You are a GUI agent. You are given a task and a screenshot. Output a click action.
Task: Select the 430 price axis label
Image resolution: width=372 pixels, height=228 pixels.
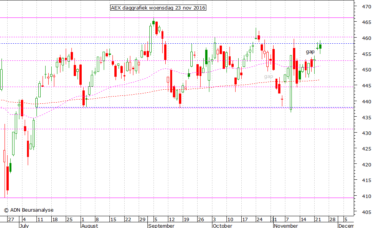tap(367, 133)
